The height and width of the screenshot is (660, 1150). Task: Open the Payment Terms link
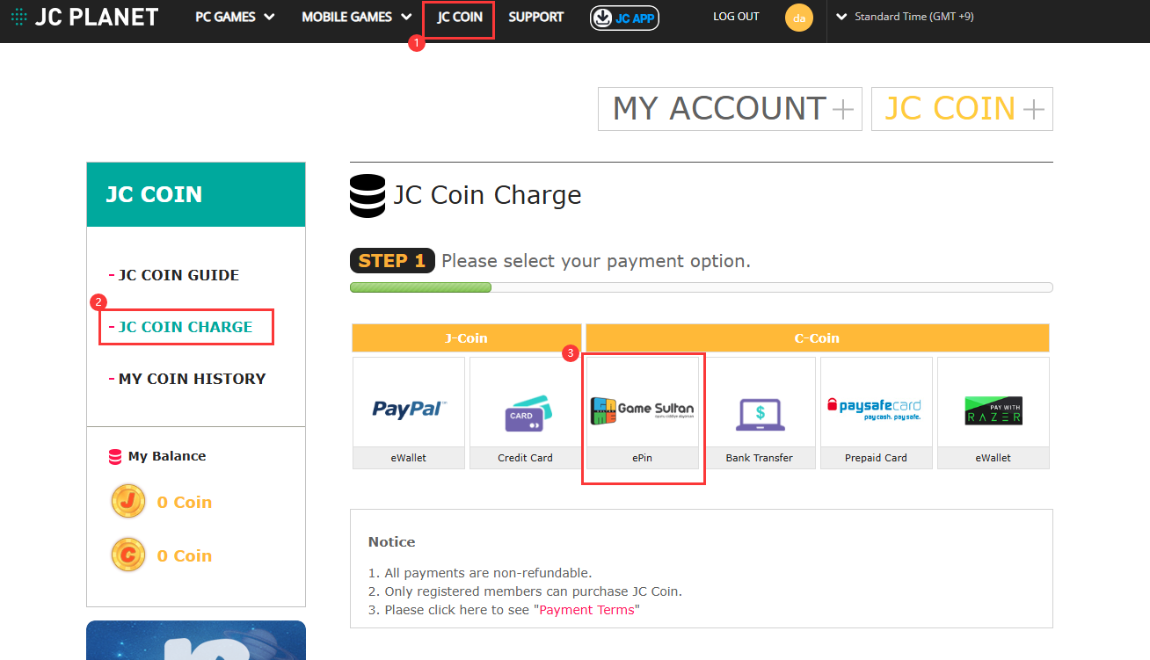(586, 610)
